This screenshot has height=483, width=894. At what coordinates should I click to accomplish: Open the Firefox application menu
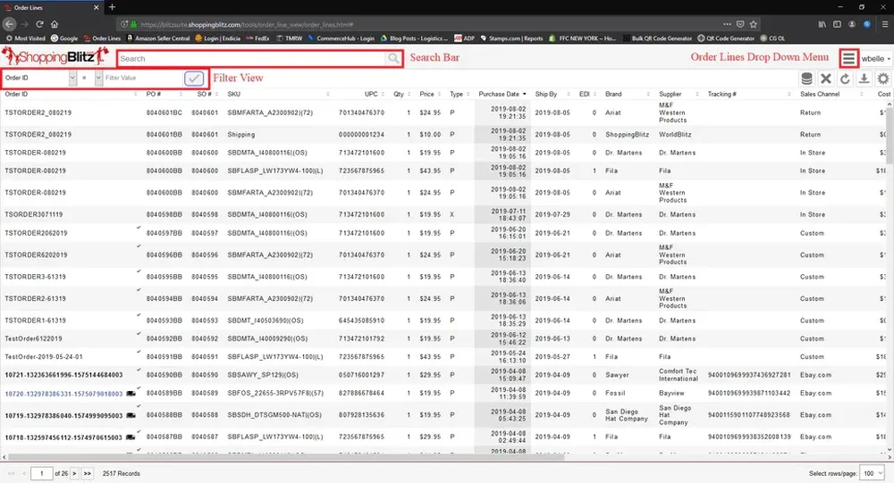tap(884, 24)
